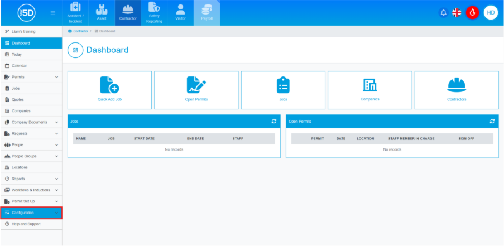Switch to the Accident / Incident module tab

point(76,13)
